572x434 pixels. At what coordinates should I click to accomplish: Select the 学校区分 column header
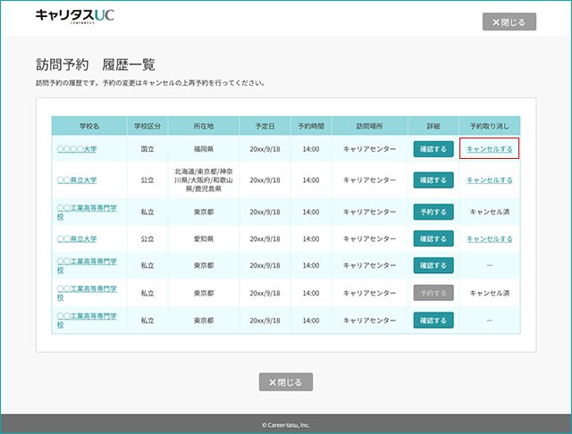tap(147, 126)
